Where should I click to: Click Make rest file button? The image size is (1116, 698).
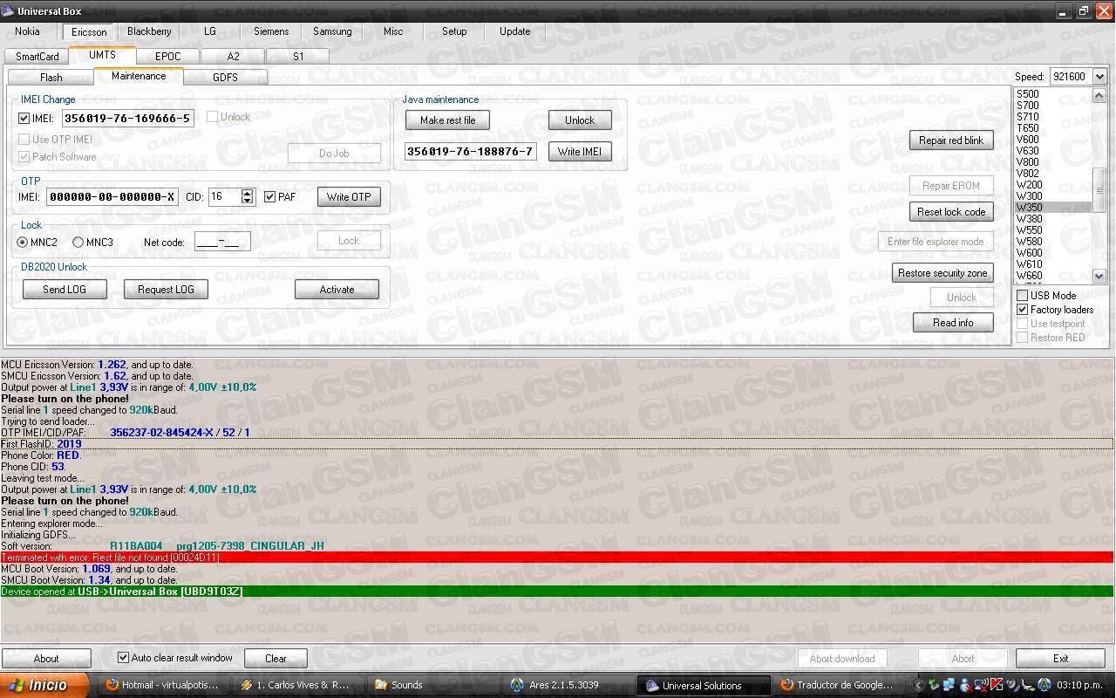tap(447, 120)
